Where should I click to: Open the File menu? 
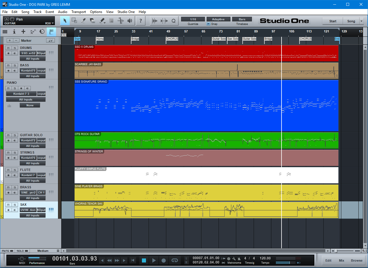pyautogui.click(x=5, y=12)
